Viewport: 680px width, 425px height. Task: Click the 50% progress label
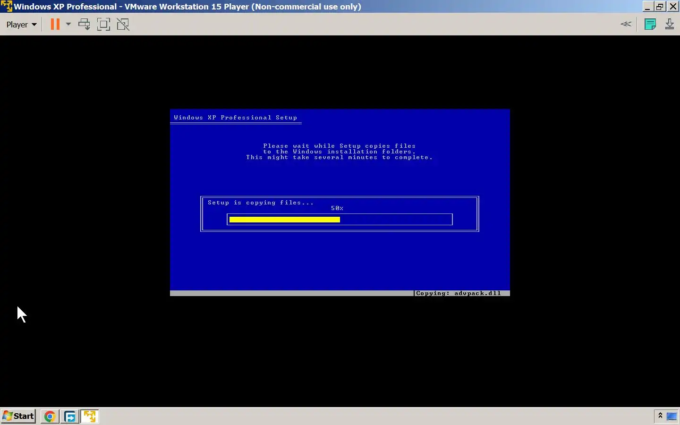[x=337, y=208]
